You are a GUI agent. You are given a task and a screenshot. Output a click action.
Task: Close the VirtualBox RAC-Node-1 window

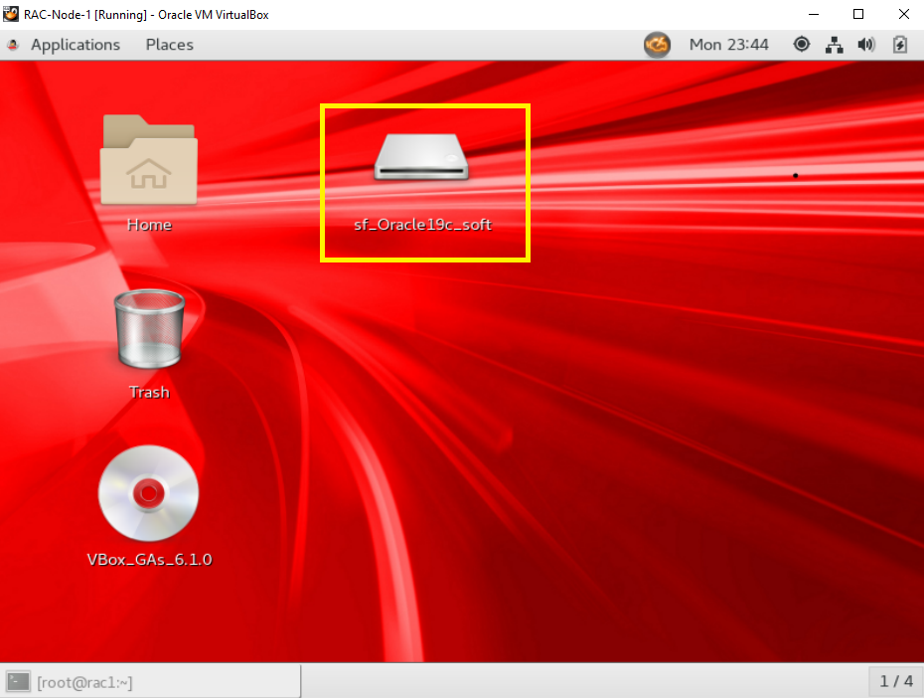click(x=904, y=14)
